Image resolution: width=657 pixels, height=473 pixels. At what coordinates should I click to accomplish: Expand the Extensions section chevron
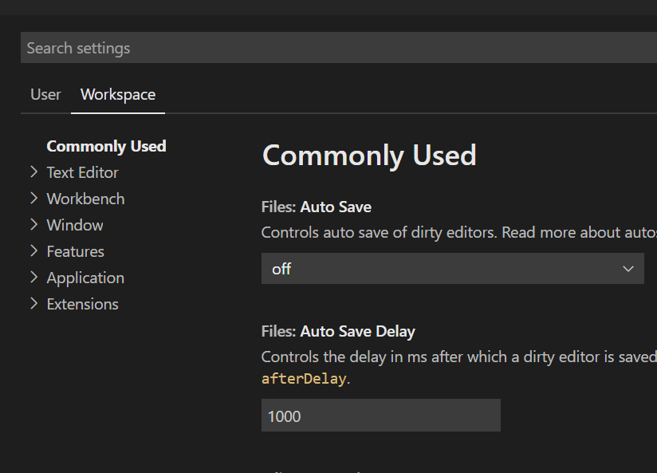coord(34,304)
